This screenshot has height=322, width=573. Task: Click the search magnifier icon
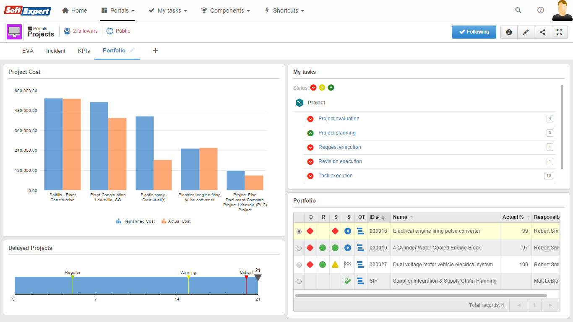click(518, 10)
